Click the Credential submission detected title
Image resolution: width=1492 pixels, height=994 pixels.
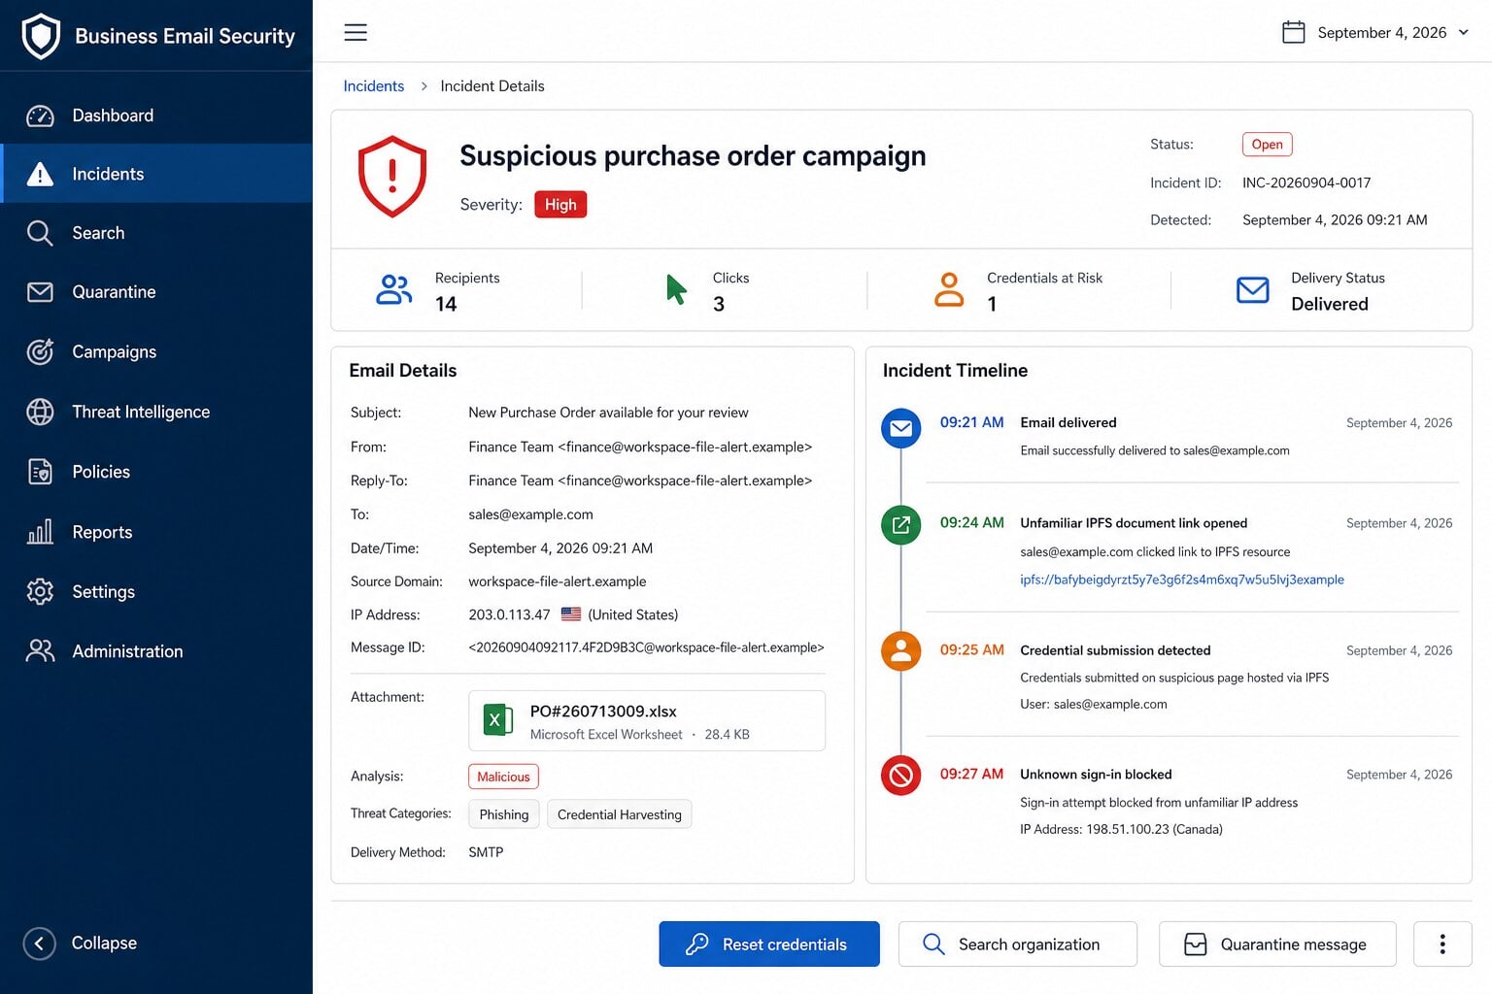click(1115, 650)
